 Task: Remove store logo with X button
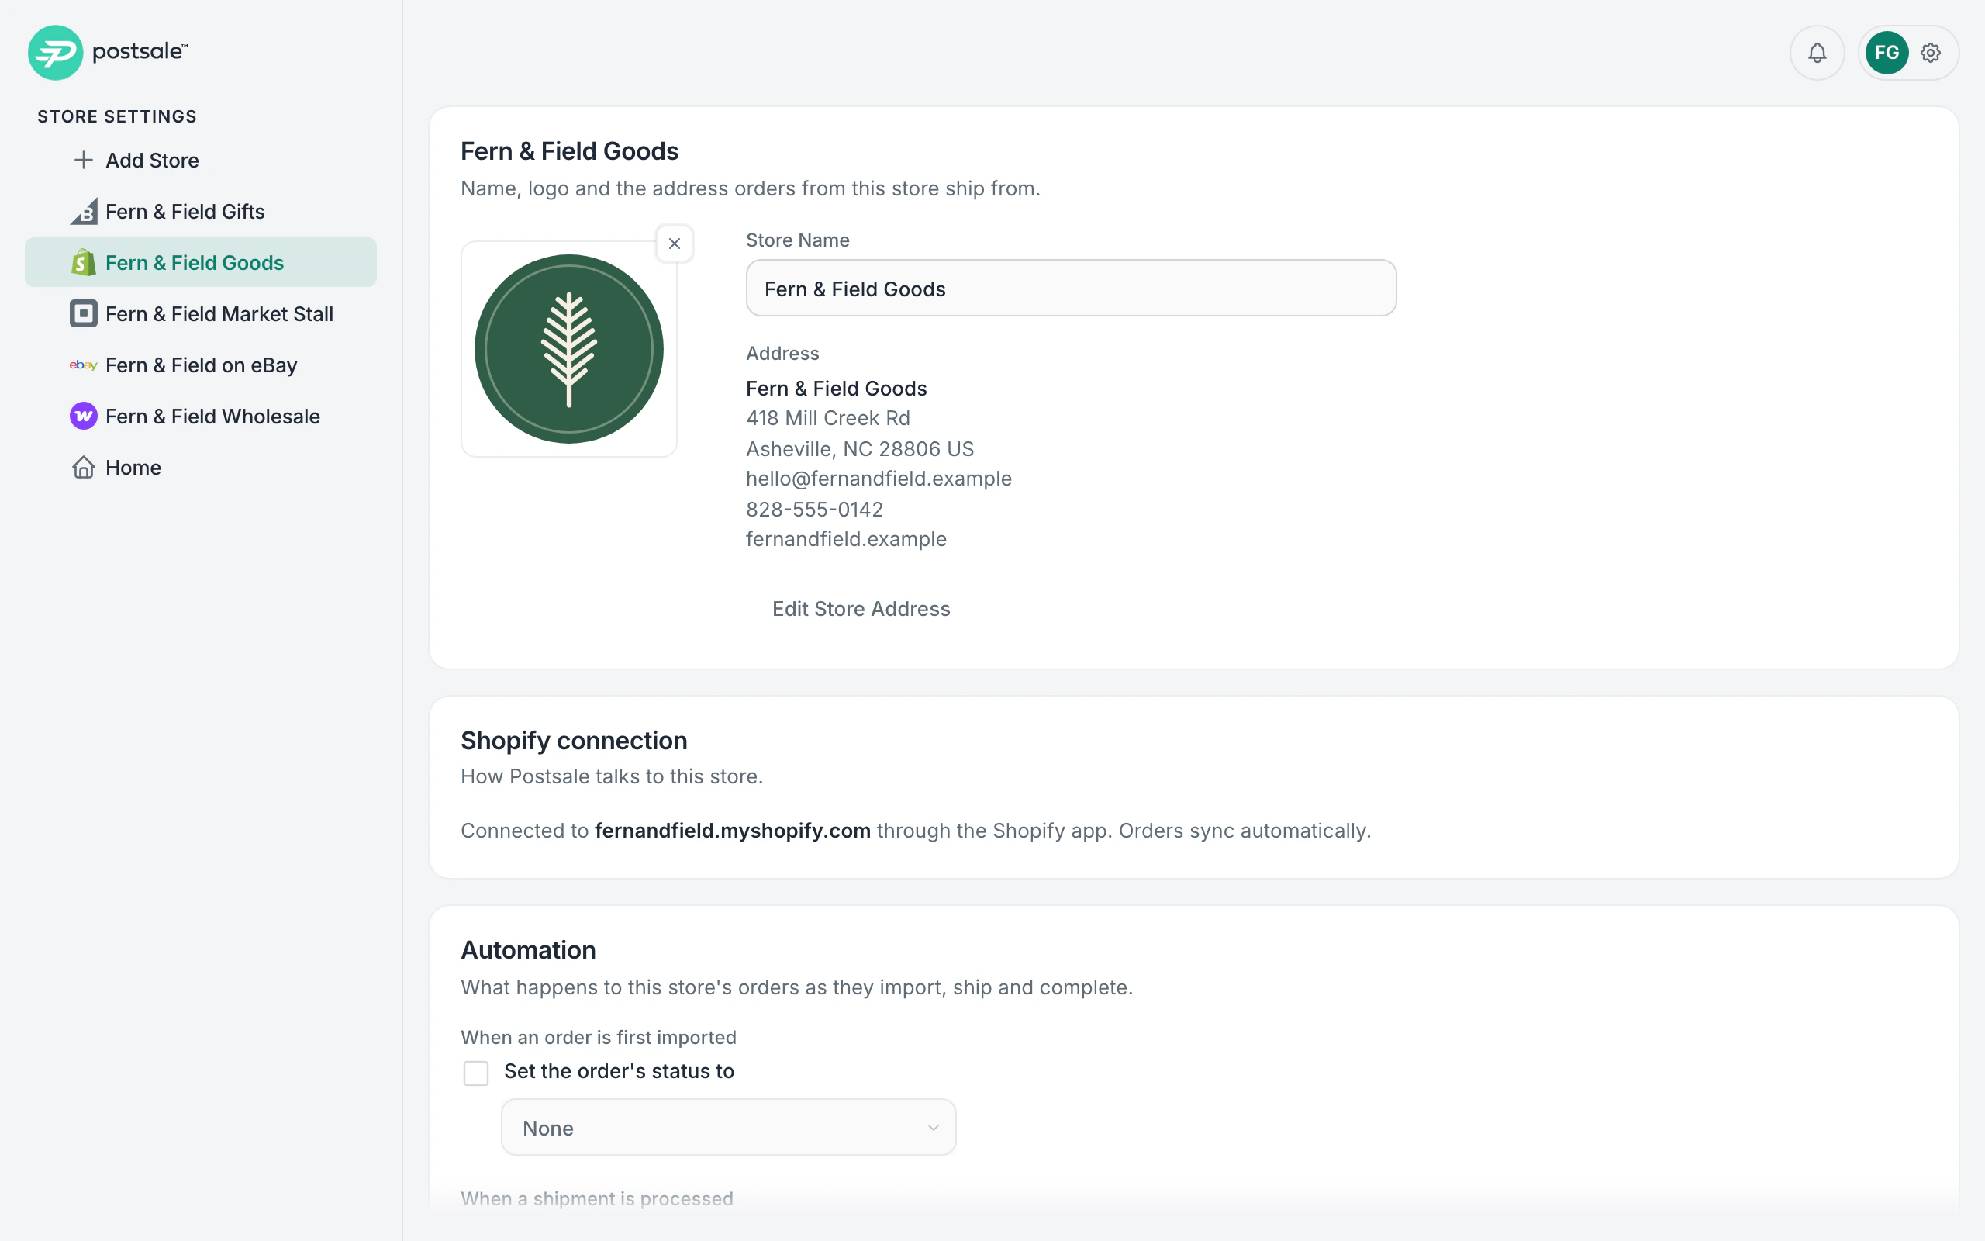click(675, 244)
